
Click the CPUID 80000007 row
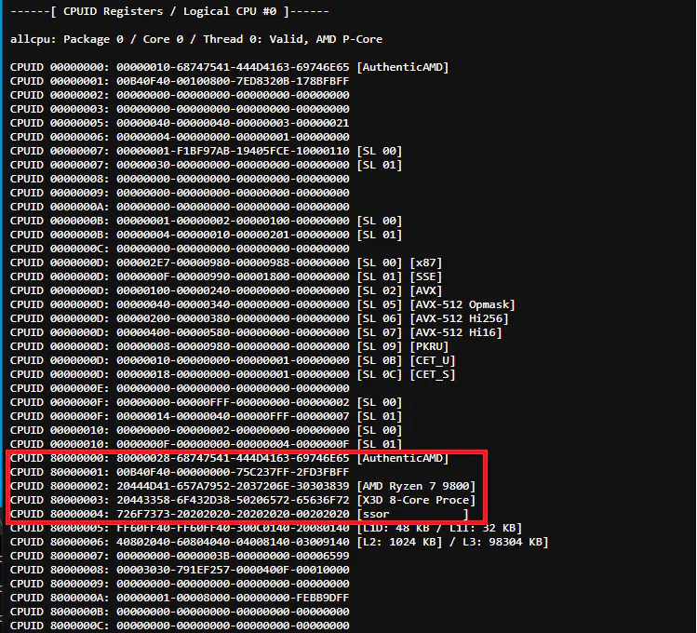point(180,556)
